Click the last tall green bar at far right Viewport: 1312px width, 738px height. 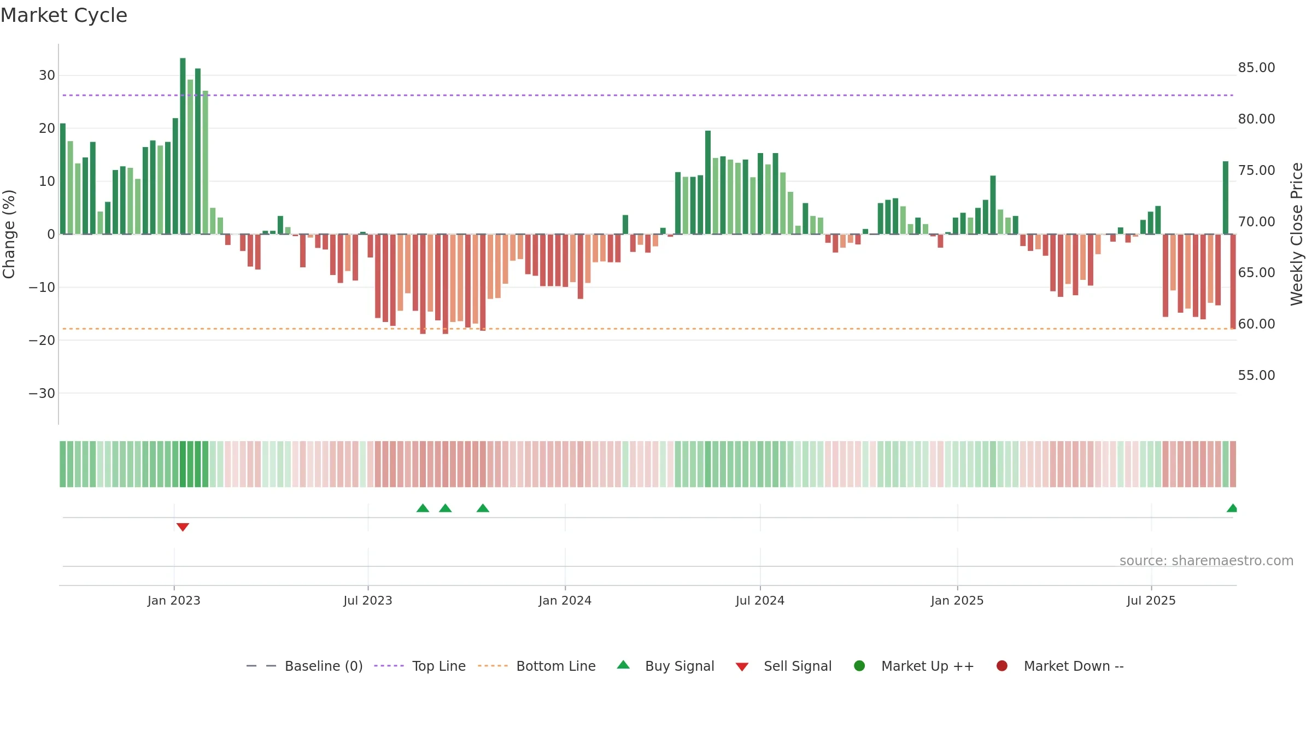[x=1226, y=197]
